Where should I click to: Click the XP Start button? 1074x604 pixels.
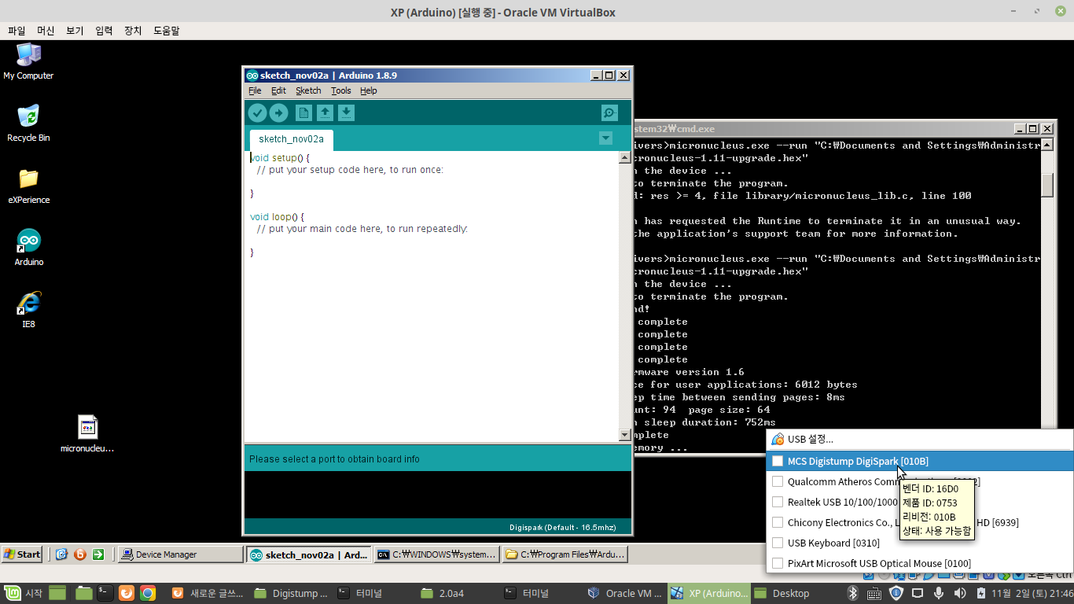22,554
